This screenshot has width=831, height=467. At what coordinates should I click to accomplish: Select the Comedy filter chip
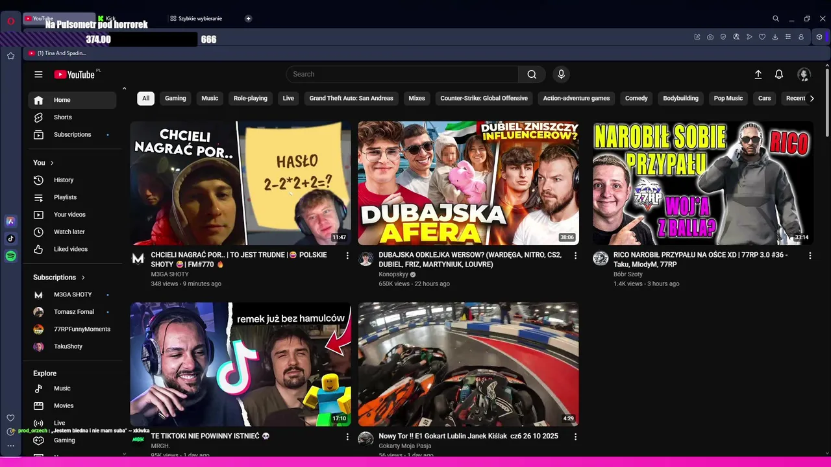636,99
